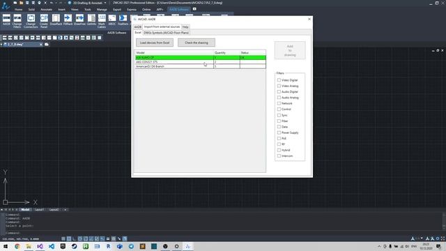Screen dimensions: 446x251
Task: Toggle the Control filter checkbox
Action: [x=279, y=109]
